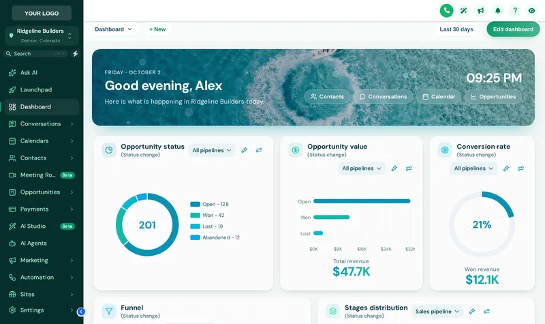
Task: Click the Funnel card icon
Action: [x=109, y=311]
